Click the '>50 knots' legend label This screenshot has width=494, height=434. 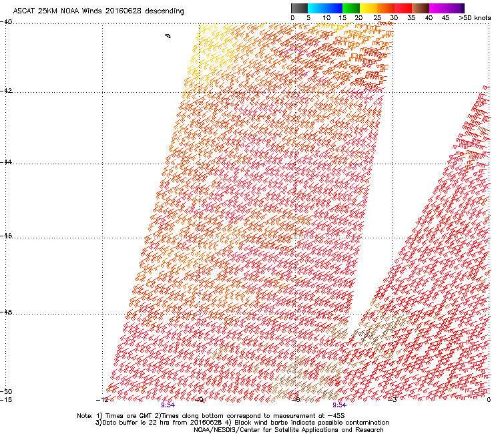click(x=475, y=18)
